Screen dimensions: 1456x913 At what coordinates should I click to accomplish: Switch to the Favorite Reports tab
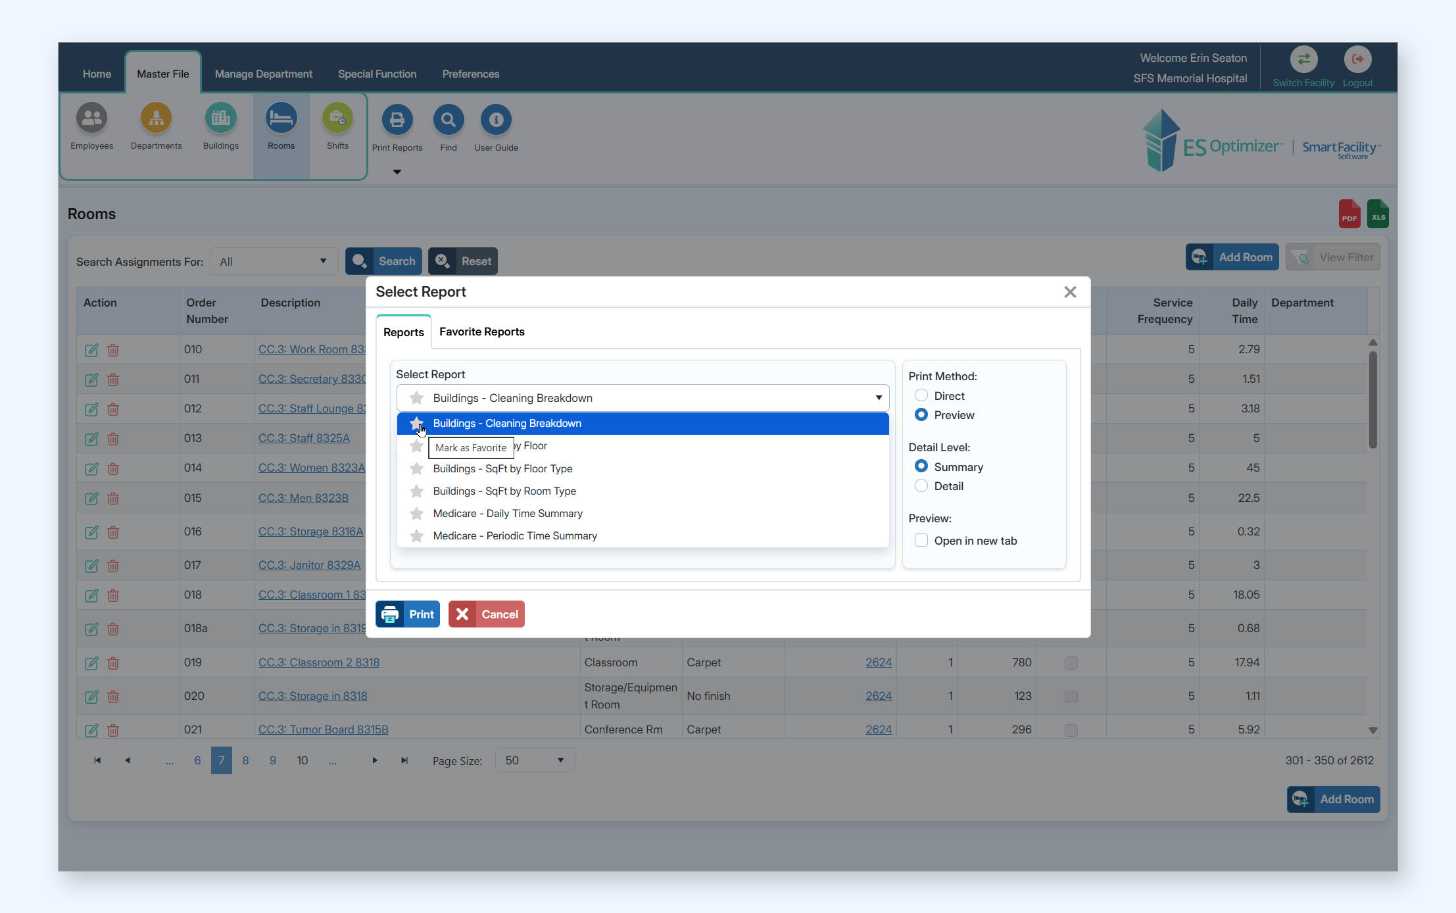[x=481, y=332]
